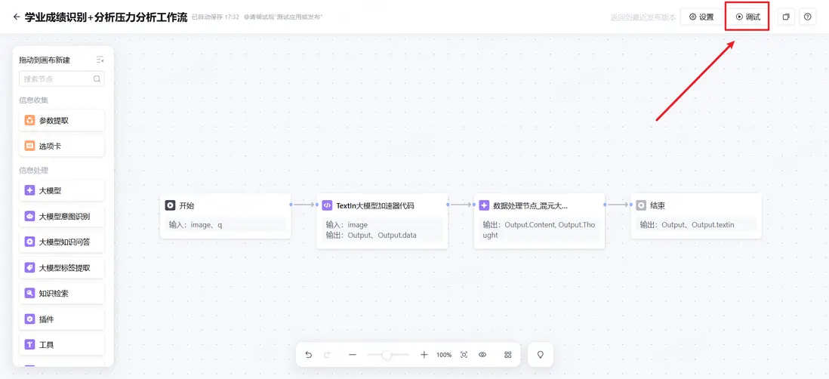The height and width of the screenshot is (379, 829).
Task: Select the 结束 node
Action: click(x=696, y=216)
